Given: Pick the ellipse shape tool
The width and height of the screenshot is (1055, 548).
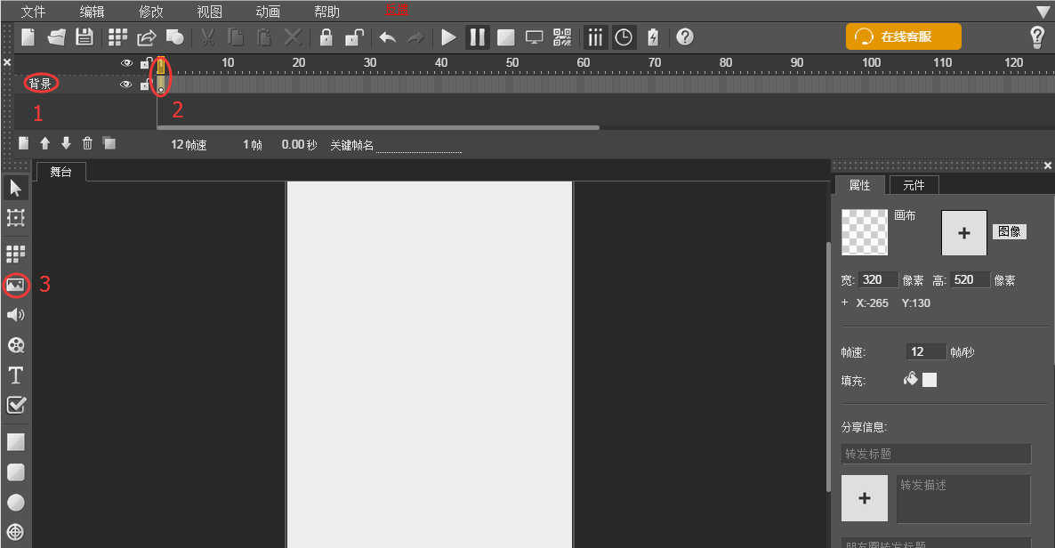Looking at the screenshot, I should (15, 503).
